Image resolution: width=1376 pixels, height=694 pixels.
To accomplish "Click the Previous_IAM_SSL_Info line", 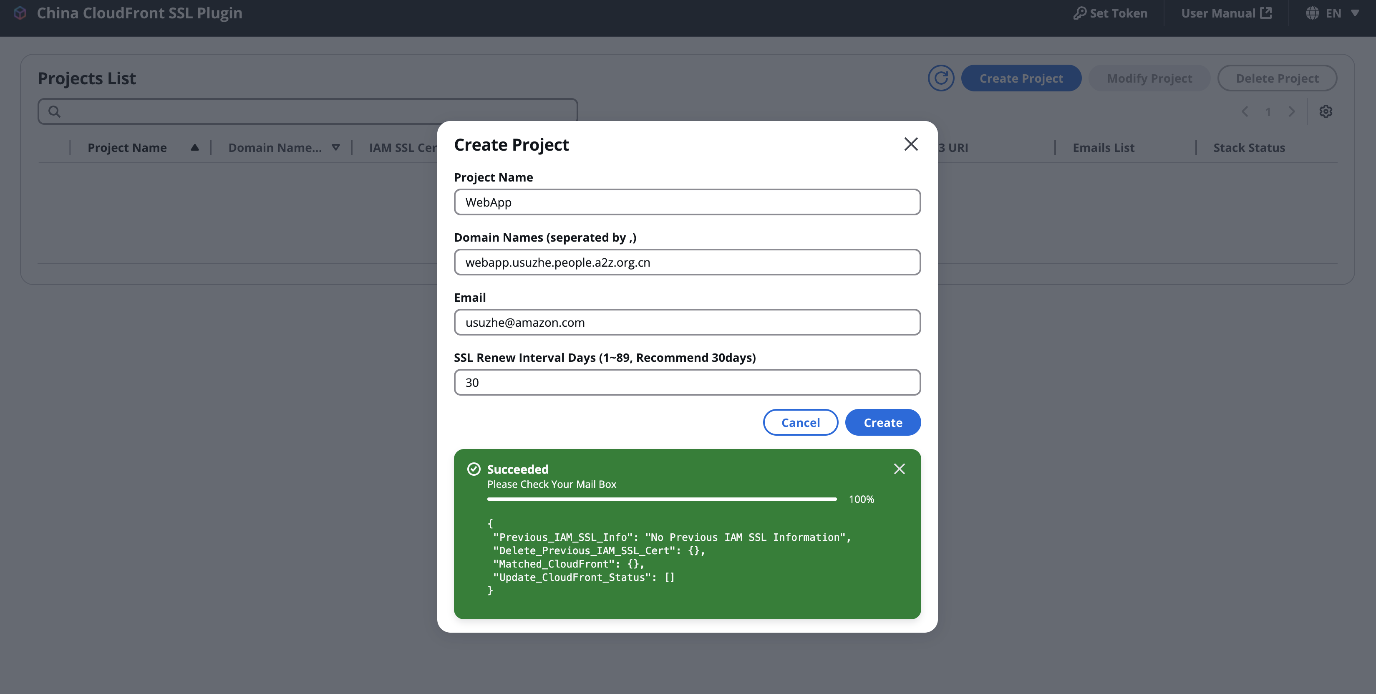I will coord(671,538).
